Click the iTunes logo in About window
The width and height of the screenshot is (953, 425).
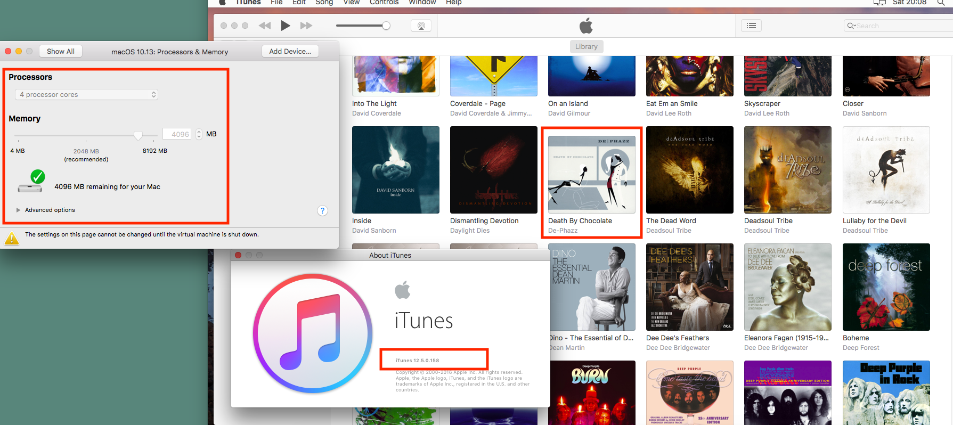coord(313,333)
